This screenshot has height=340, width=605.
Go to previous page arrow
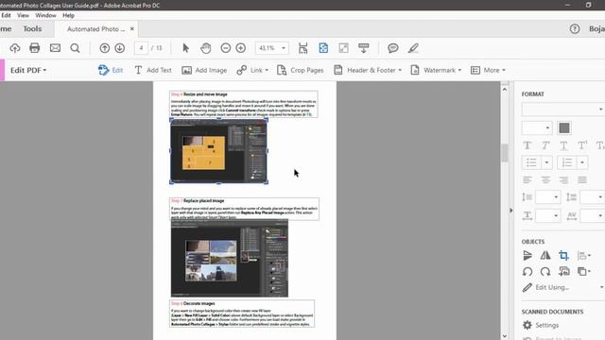105,48
